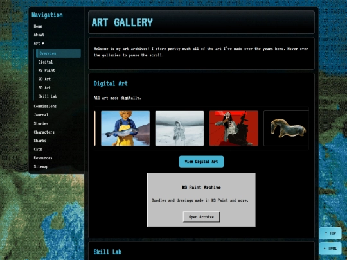
Task: Open the Resources page
Action: click(x=43, y=158)
